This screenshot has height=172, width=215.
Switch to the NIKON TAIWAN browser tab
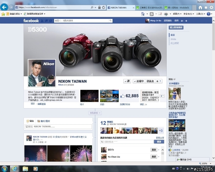tap(121, 7)
